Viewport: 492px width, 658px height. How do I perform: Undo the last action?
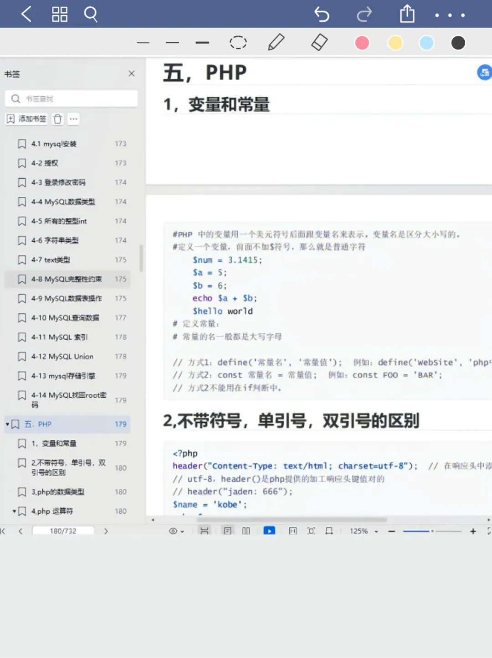[x=322, y=15]
